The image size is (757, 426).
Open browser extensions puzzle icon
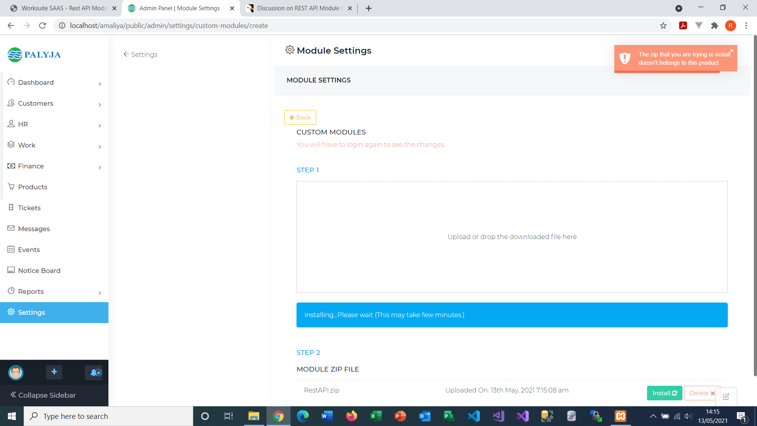[x=714, y=26]
